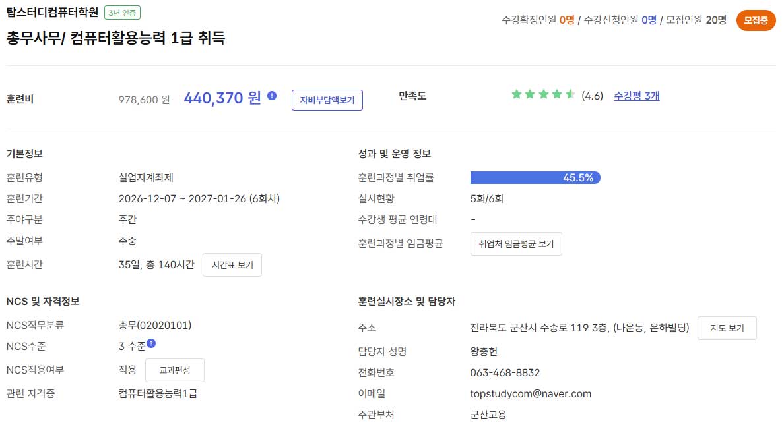Image resolution: width=782 pixels, height=429 pixels.
Task: Click the info icon next to 440,370 원
Action: coord(272,96)
